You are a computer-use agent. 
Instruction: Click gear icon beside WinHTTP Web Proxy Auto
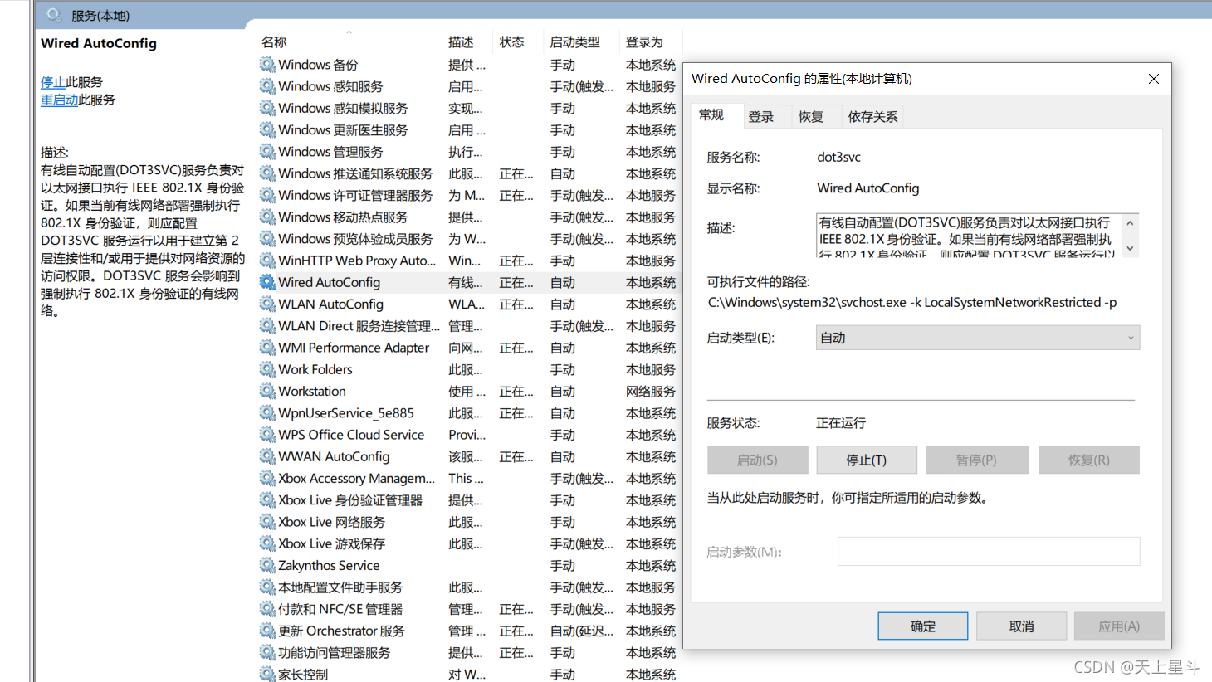[x=267, y=261]
